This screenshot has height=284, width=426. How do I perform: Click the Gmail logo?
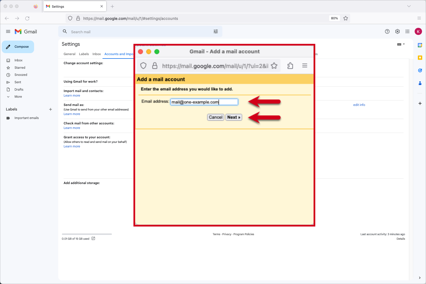click(26, 32)
